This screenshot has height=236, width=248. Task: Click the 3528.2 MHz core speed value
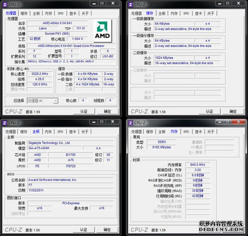(x=40, y=74)
